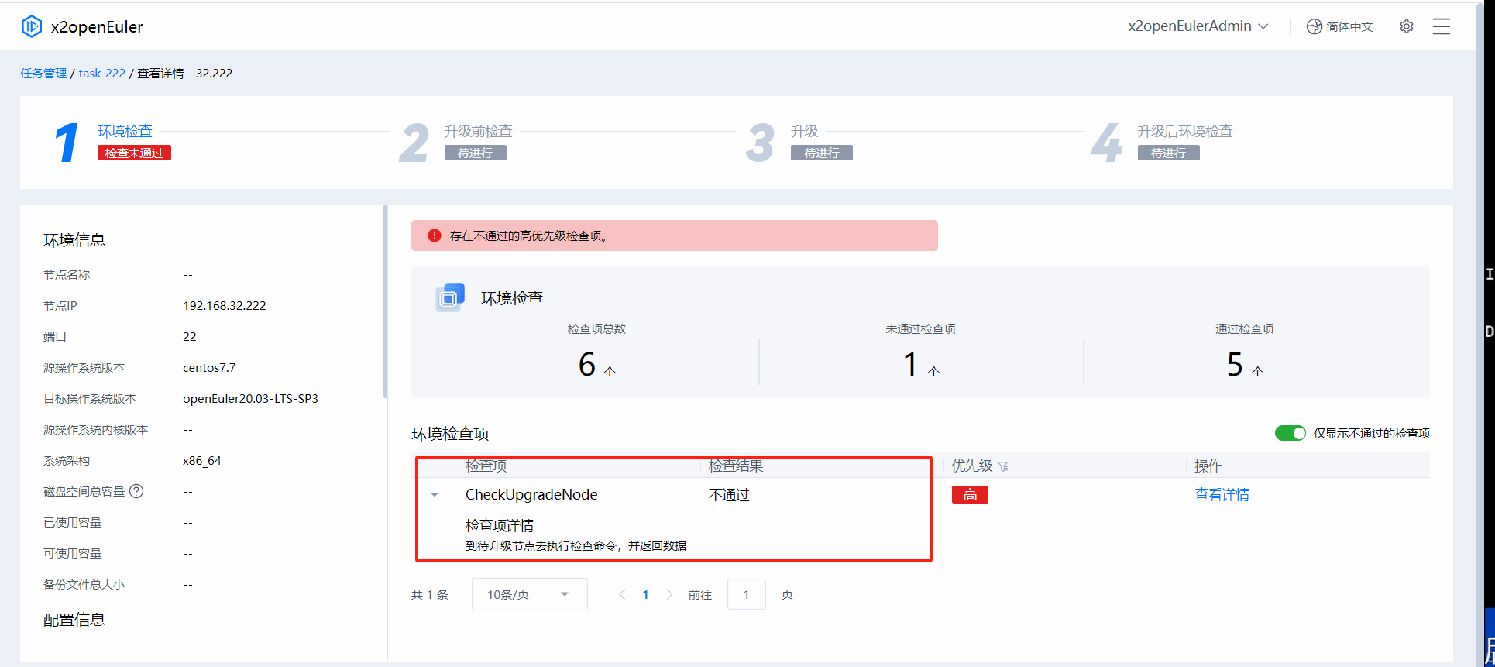1495x667 pixels.
Task: Click the left panel vertical scrollbar
Action: [385, 302]
